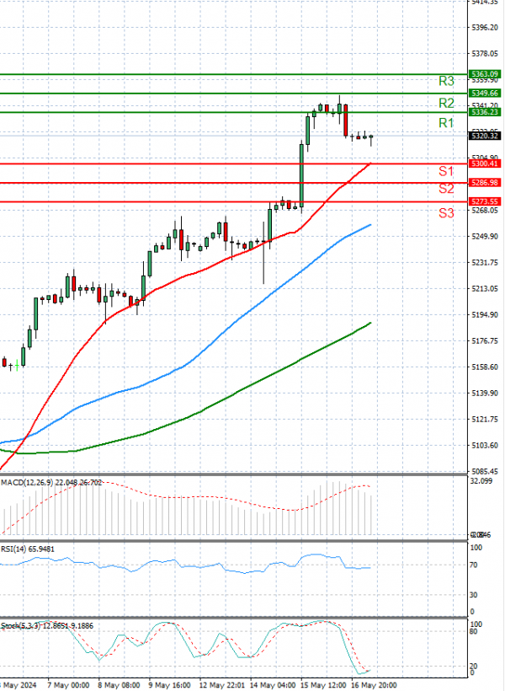Click the R2 resistance label
The width and height of the screenshot is (505, 691).
tap(446, 103)
